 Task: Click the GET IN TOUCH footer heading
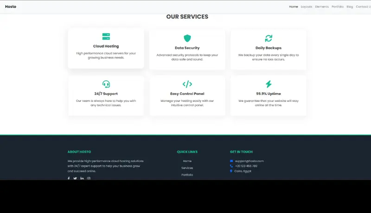(x=241, y=152)
